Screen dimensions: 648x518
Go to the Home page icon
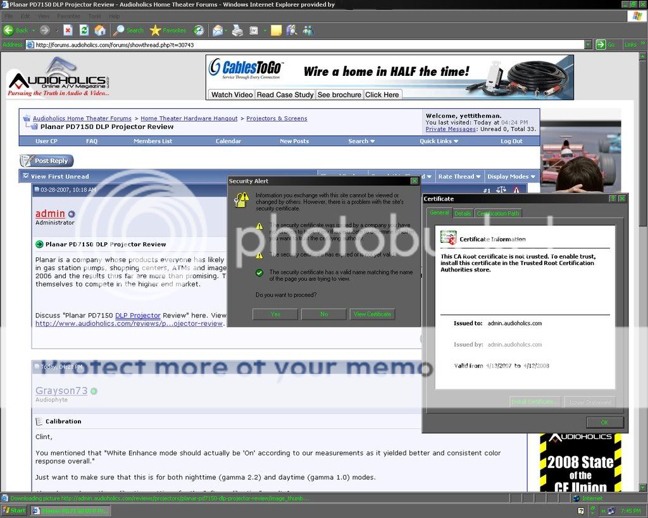tap(100, 30)
